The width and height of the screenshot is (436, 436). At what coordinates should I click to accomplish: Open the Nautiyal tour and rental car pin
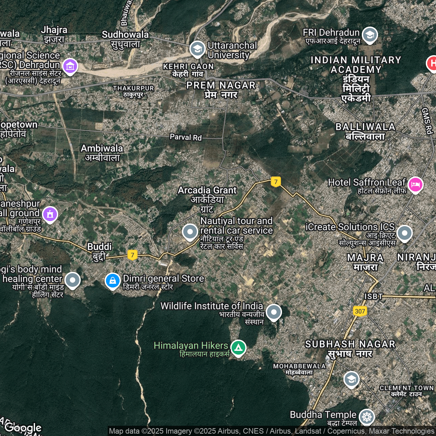pyautogui.click(x=190, y=232)
